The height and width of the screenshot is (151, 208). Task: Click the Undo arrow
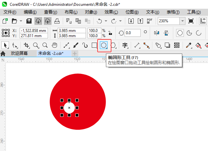pyautogui.click(x=99, y=21)
